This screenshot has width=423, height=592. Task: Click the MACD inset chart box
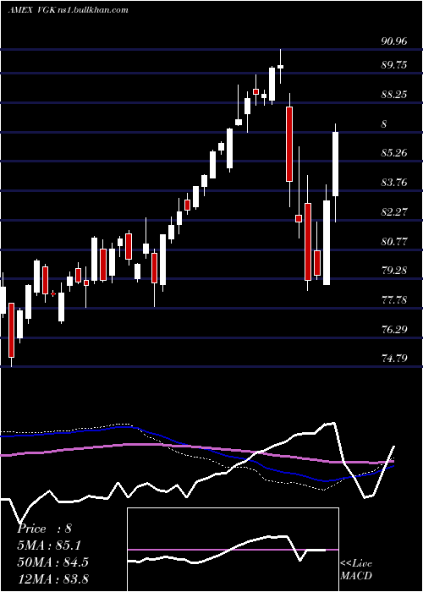click(233, 550)
